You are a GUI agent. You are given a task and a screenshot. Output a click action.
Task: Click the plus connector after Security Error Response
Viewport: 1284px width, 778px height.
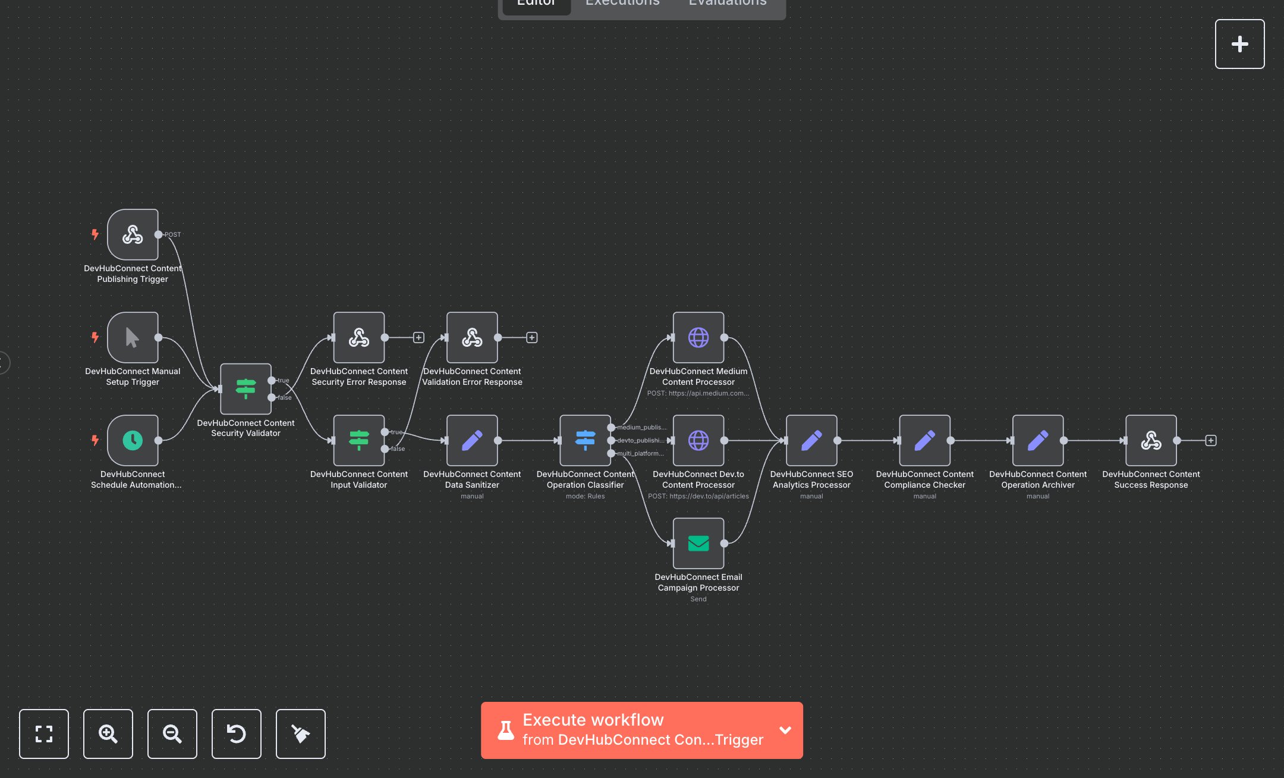point(418,337)
